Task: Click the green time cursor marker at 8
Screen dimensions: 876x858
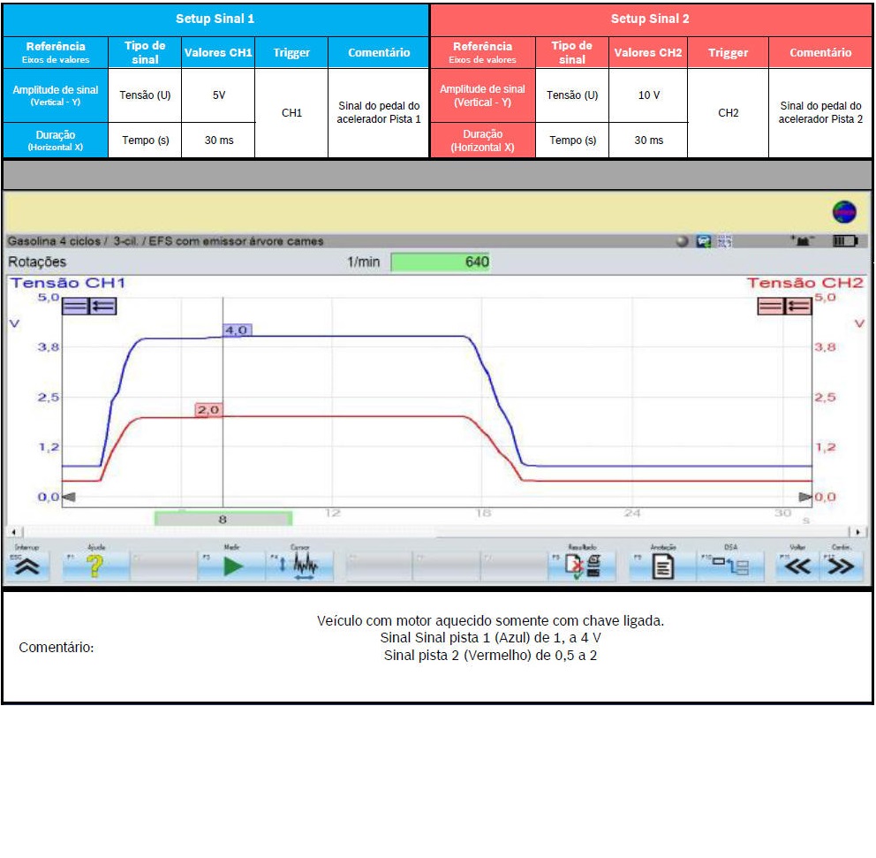Action: pos(223,520)
